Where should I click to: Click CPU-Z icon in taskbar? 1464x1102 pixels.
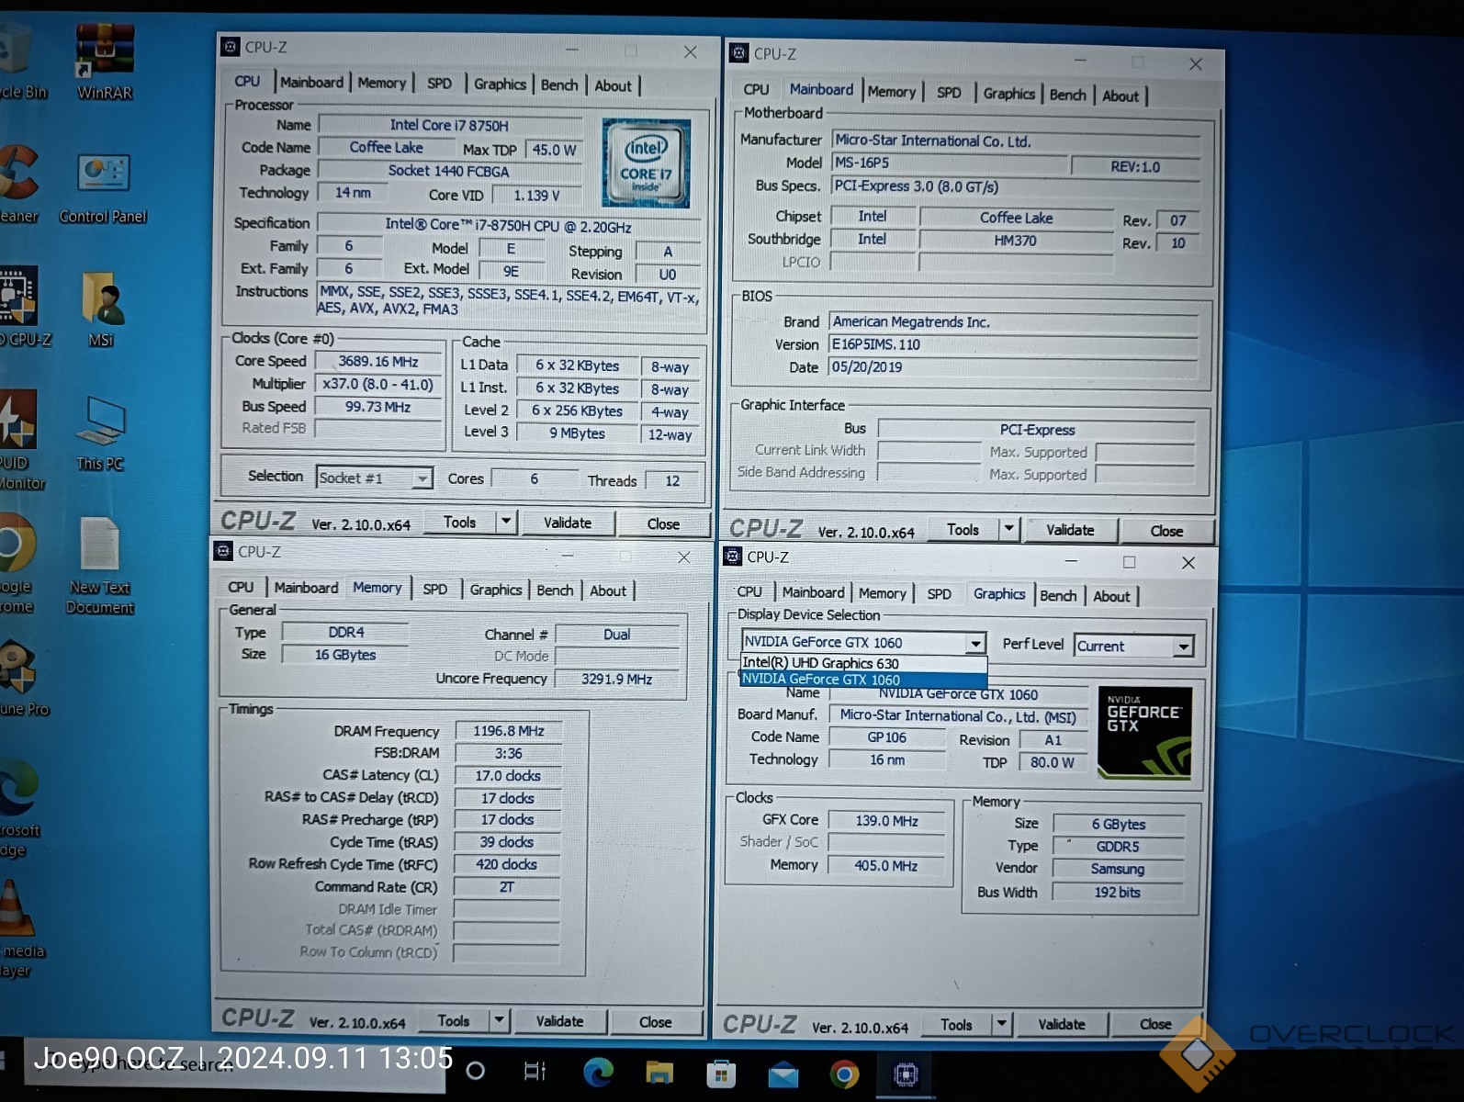tap(906, 1074)
